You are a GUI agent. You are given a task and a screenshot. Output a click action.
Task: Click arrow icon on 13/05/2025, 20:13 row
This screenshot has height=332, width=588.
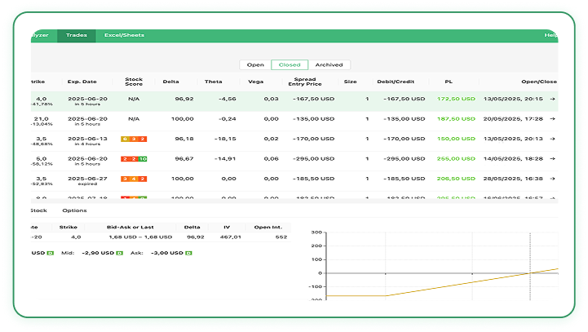[552, 139]
